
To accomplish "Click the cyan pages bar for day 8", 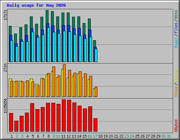I will [x=49, y=44].
